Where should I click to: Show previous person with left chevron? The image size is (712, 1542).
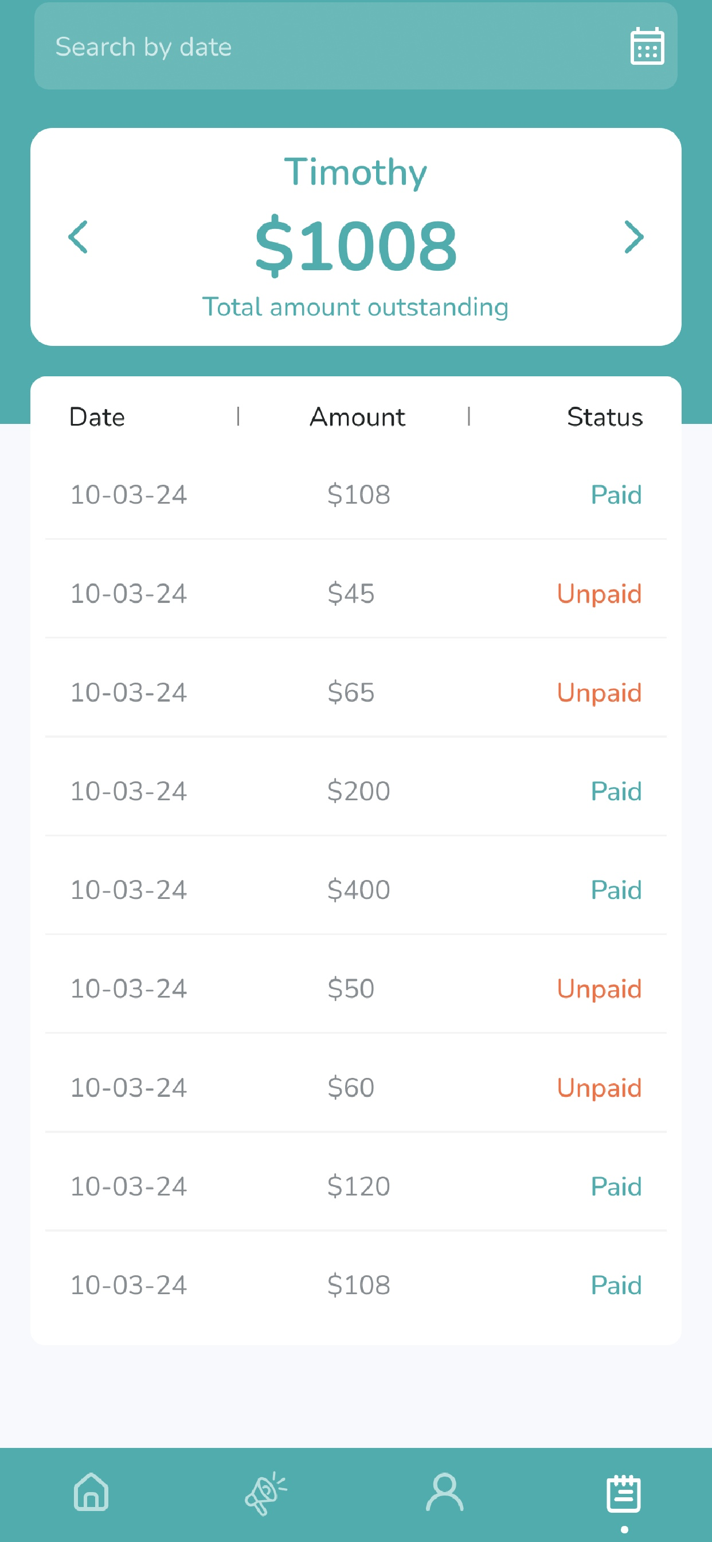79,237
